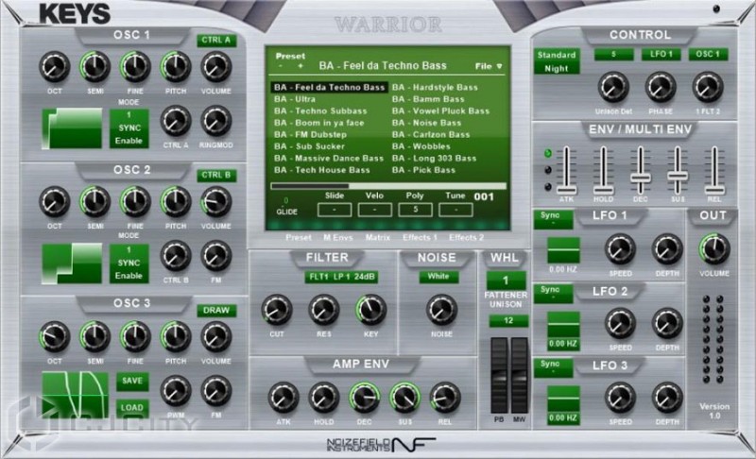Click the filter RES knob
Image resolution: width=756 pixels, height=459 pixels.
[324, 310]
